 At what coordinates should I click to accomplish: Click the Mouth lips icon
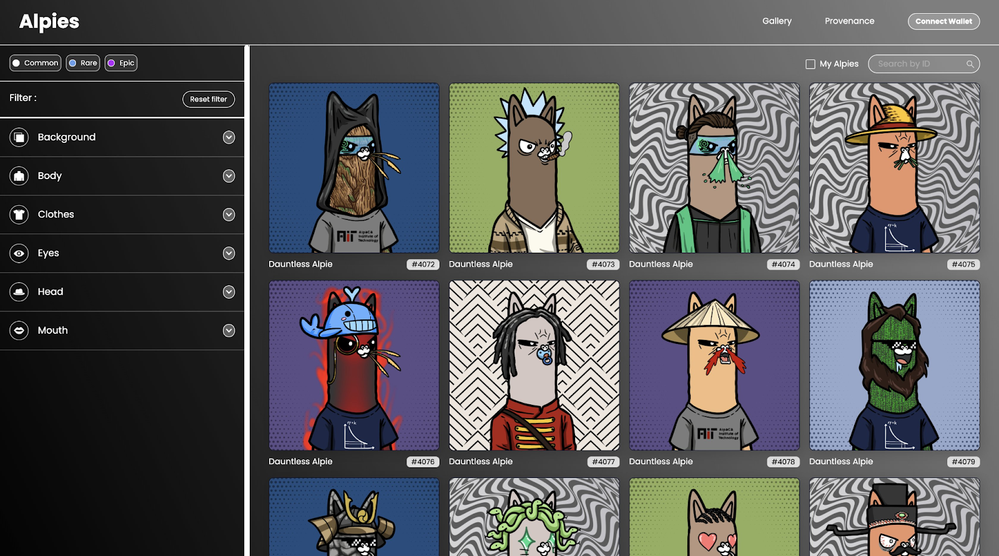point(19,331)
